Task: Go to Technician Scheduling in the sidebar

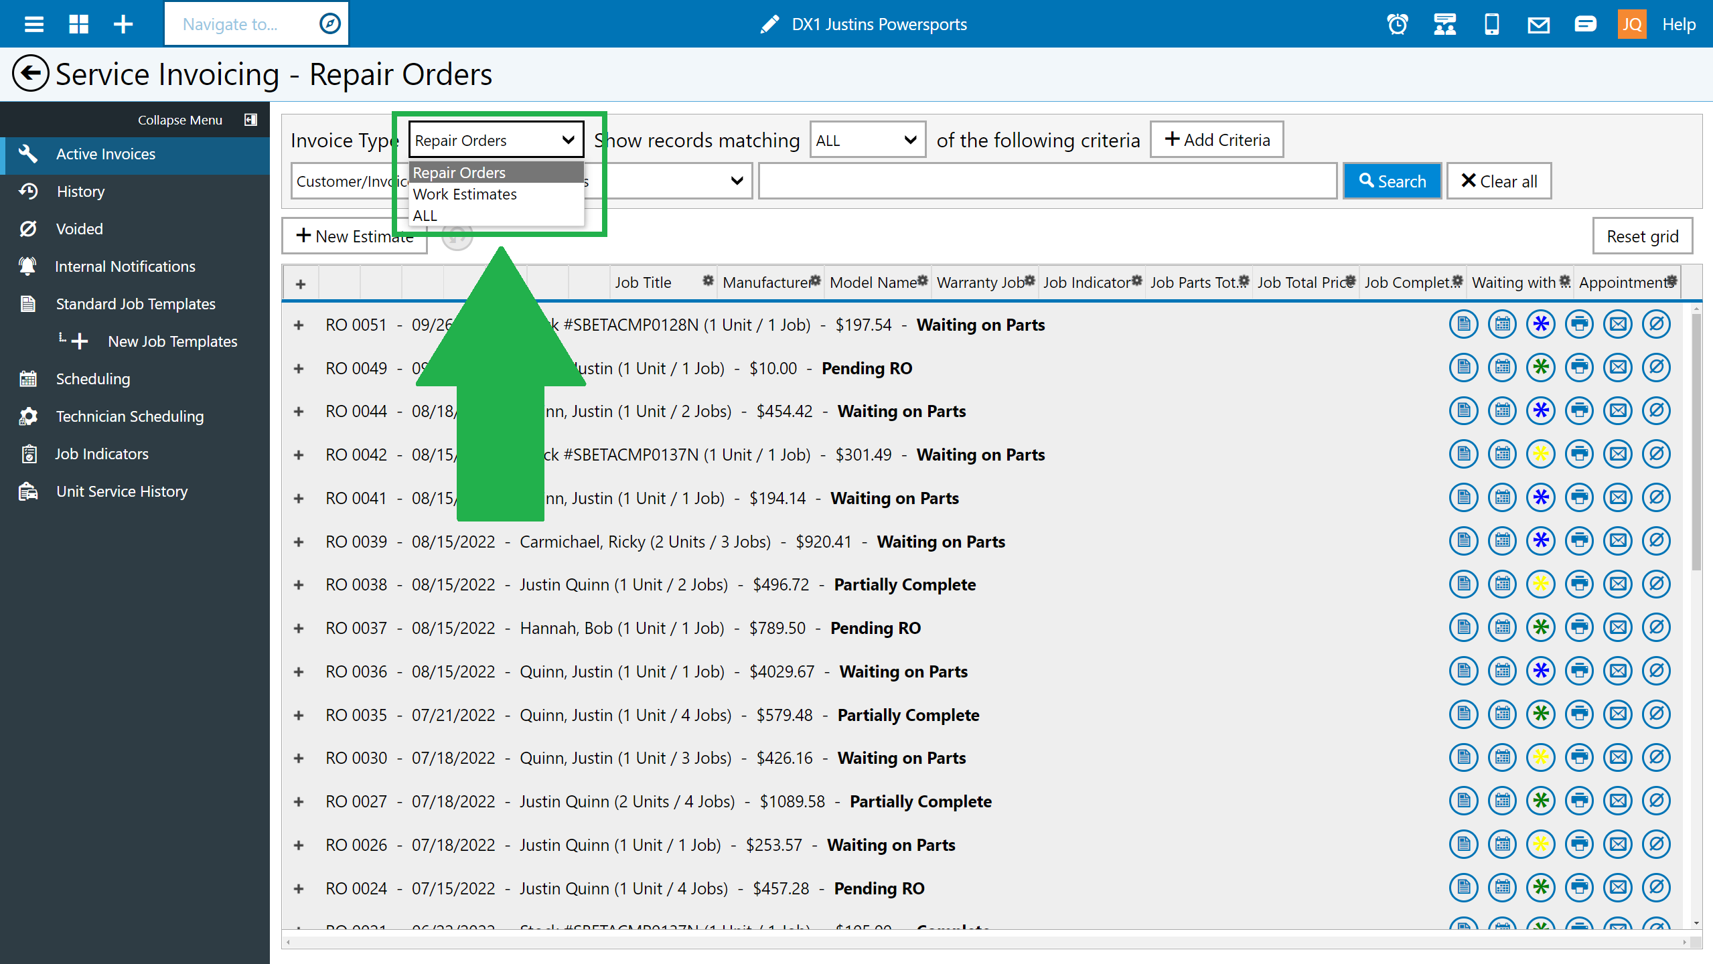Action: tap(129, 416)
